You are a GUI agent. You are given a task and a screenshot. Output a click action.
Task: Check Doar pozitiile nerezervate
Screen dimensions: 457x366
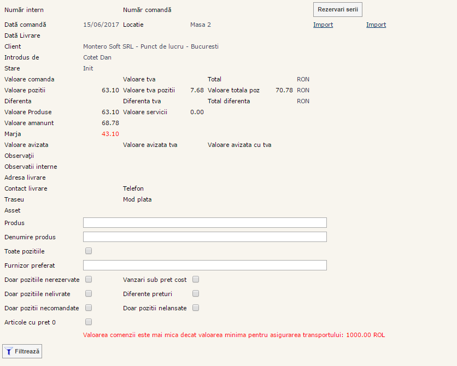coord(89,280)
